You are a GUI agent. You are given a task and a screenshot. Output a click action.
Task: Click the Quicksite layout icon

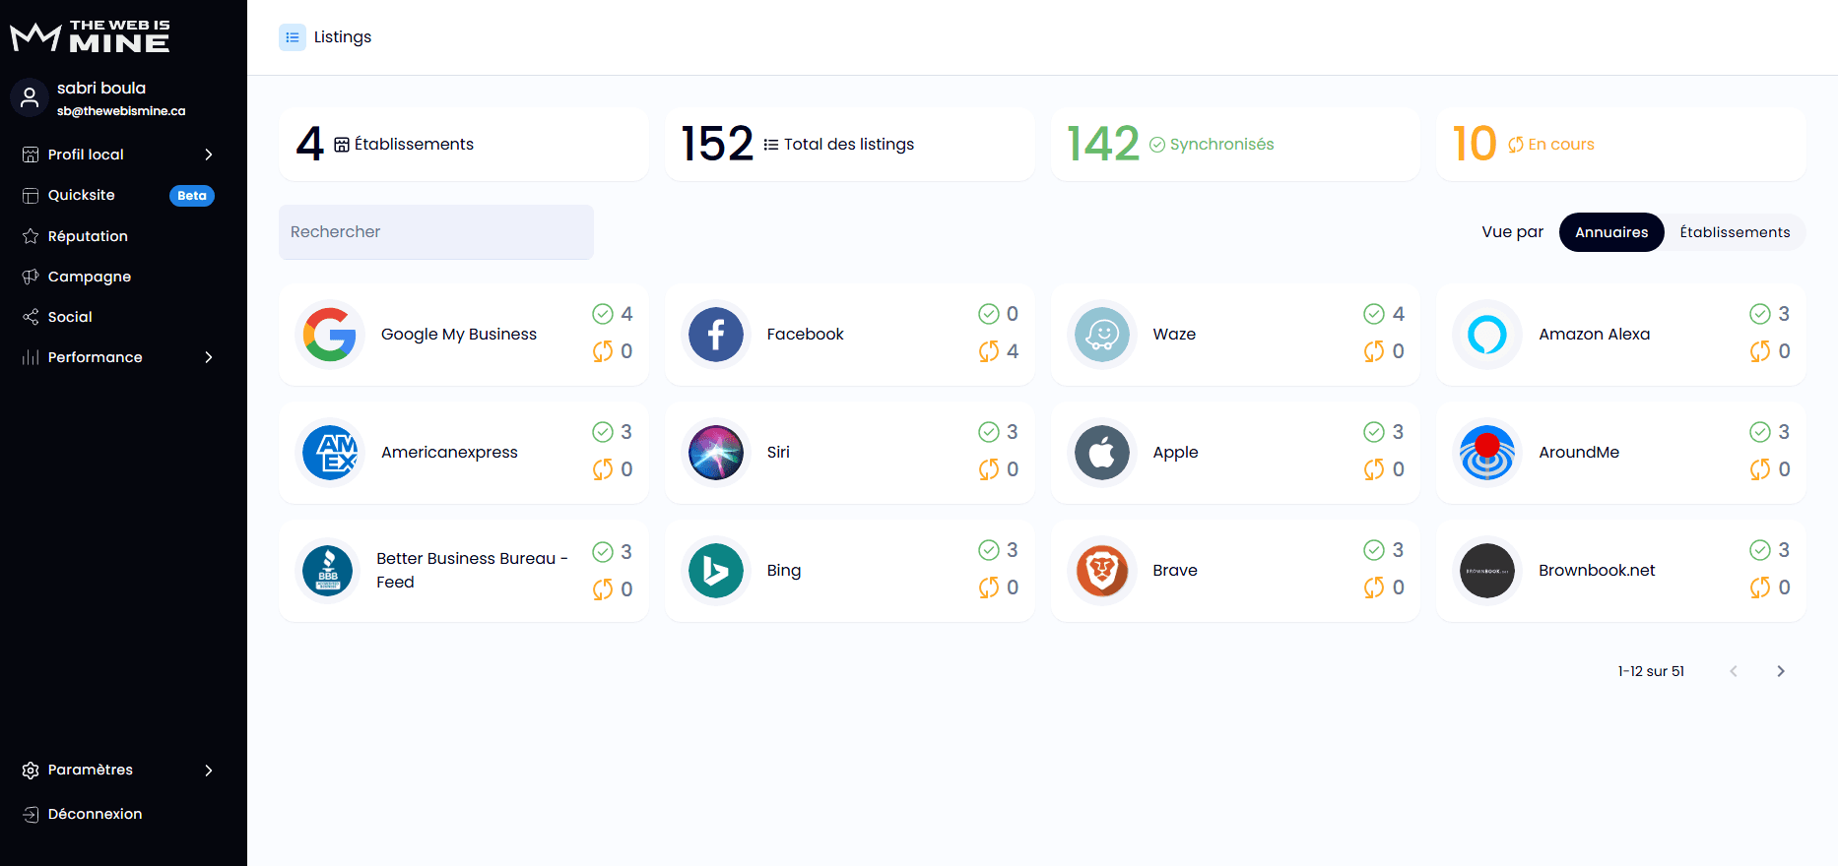point(31,196)
